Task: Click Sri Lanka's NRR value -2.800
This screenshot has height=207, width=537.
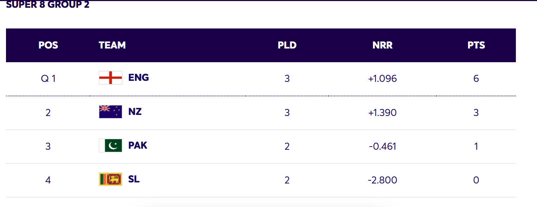Action: pyautogui.click(x=382, y=180)
